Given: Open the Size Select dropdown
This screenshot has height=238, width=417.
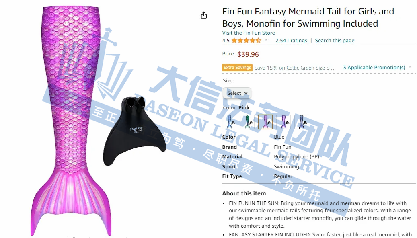Looking at the screenshot, I should point(237,93).
